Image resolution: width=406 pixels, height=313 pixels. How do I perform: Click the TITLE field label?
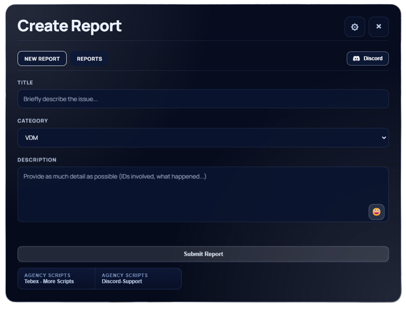click(x=25, y=83)
